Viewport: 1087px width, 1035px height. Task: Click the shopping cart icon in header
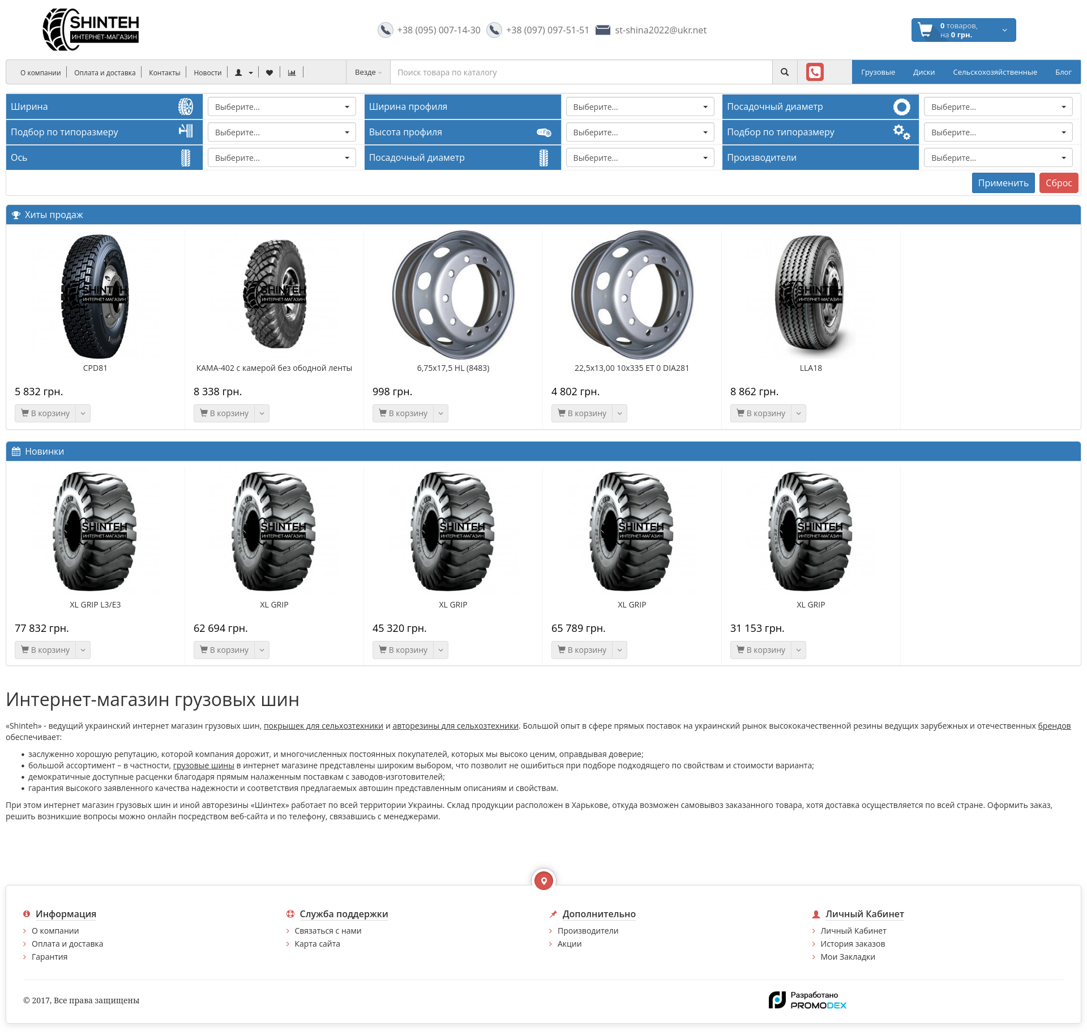tap(926, 30)
